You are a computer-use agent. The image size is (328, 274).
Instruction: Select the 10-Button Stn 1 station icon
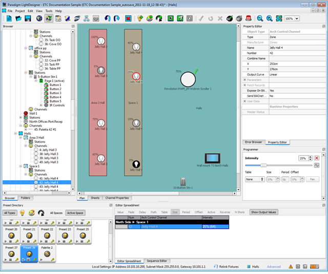(183, 182)
